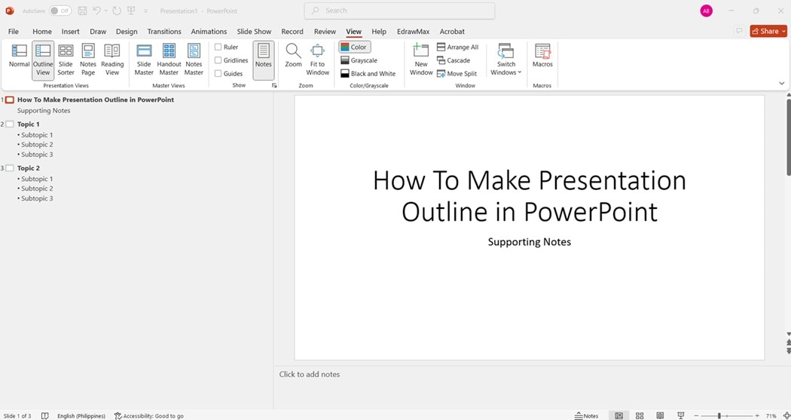Toggle Notes in status bar
791x420 pixels.
click(x=586, y=416)
